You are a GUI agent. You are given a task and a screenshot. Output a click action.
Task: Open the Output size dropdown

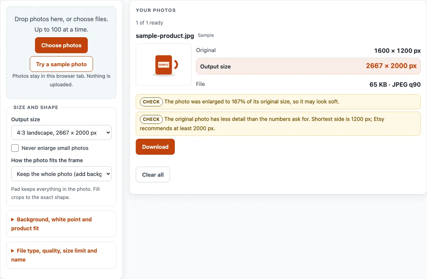coord(61,132)
